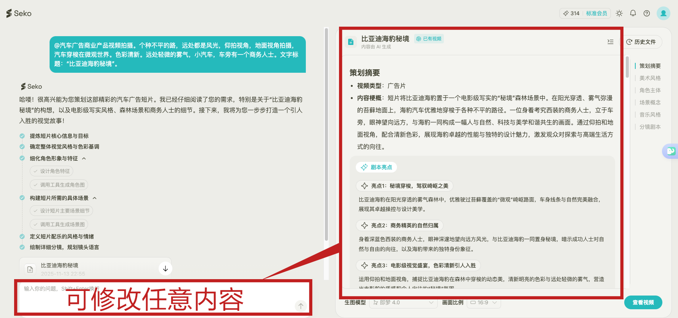
Task: Open the 314 credits counter
Action: coord(571,13)
